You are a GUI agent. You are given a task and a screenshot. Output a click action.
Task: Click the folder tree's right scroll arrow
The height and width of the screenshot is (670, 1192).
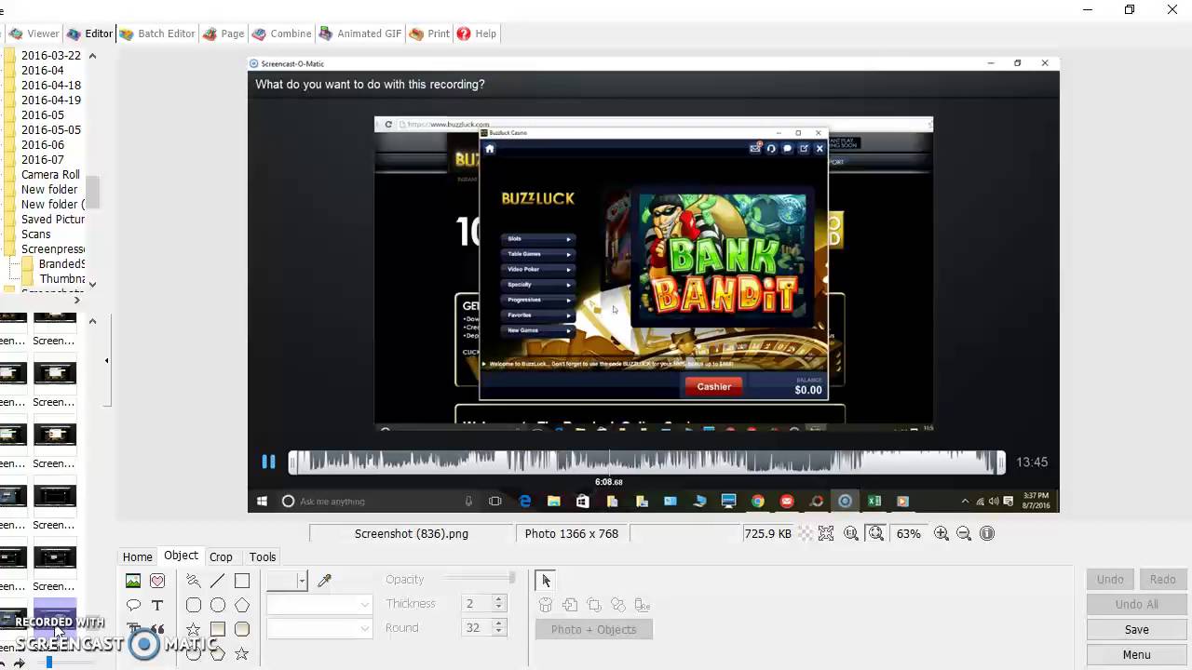[76, 300]
